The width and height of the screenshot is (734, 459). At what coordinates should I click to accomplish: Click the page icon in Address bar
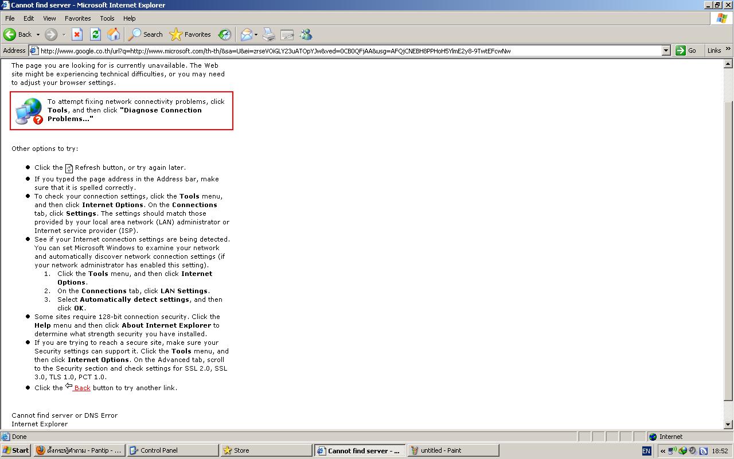tap(34, 50)
